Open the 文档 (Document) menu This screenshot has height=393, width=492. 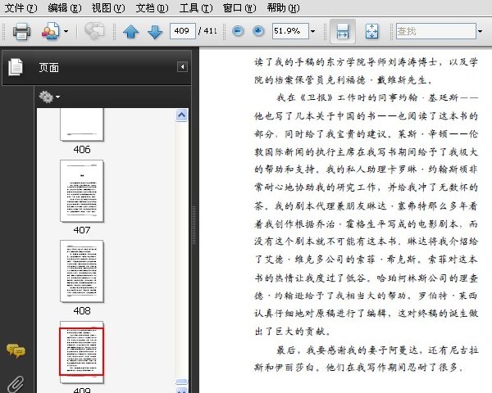[153, 8]
